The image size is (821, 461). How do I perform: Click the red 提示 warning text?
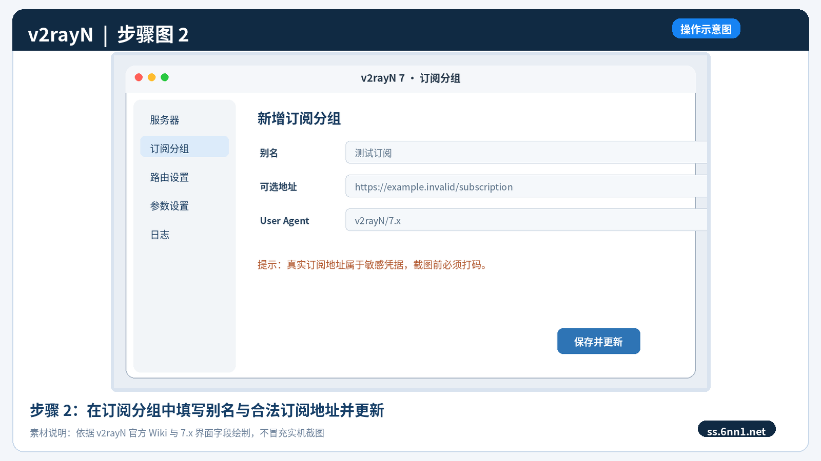tap(373, 265)
